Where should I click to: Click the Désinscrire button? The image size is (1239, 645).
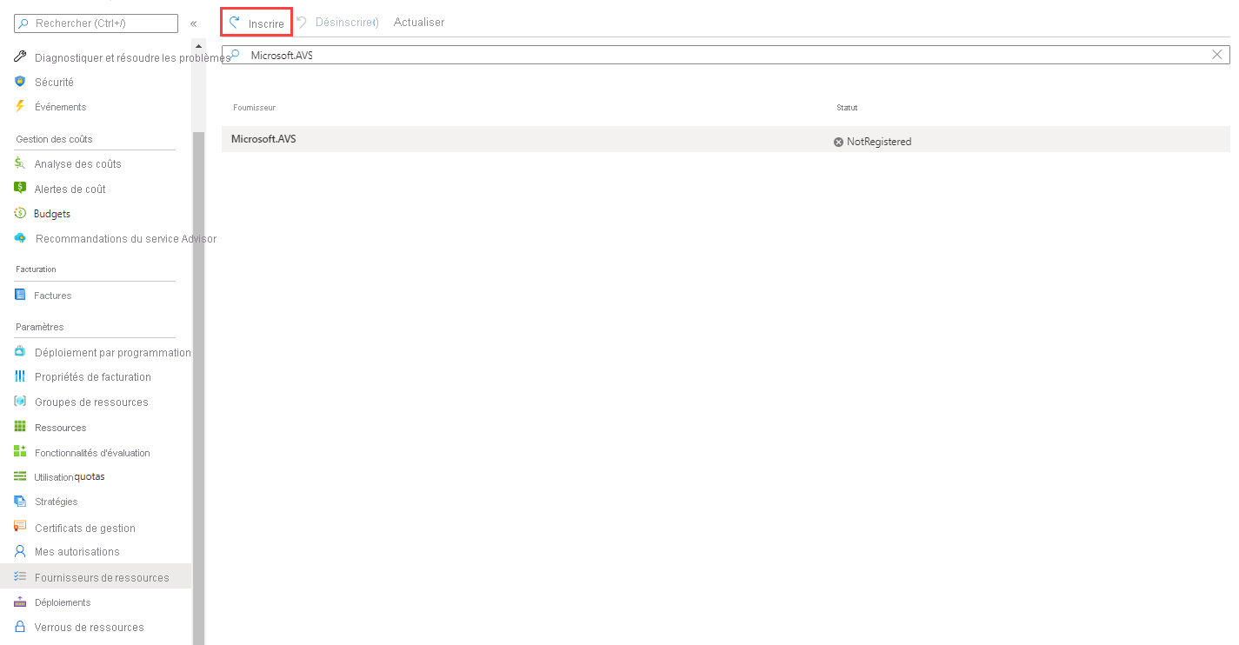click(x=337, y=23)
